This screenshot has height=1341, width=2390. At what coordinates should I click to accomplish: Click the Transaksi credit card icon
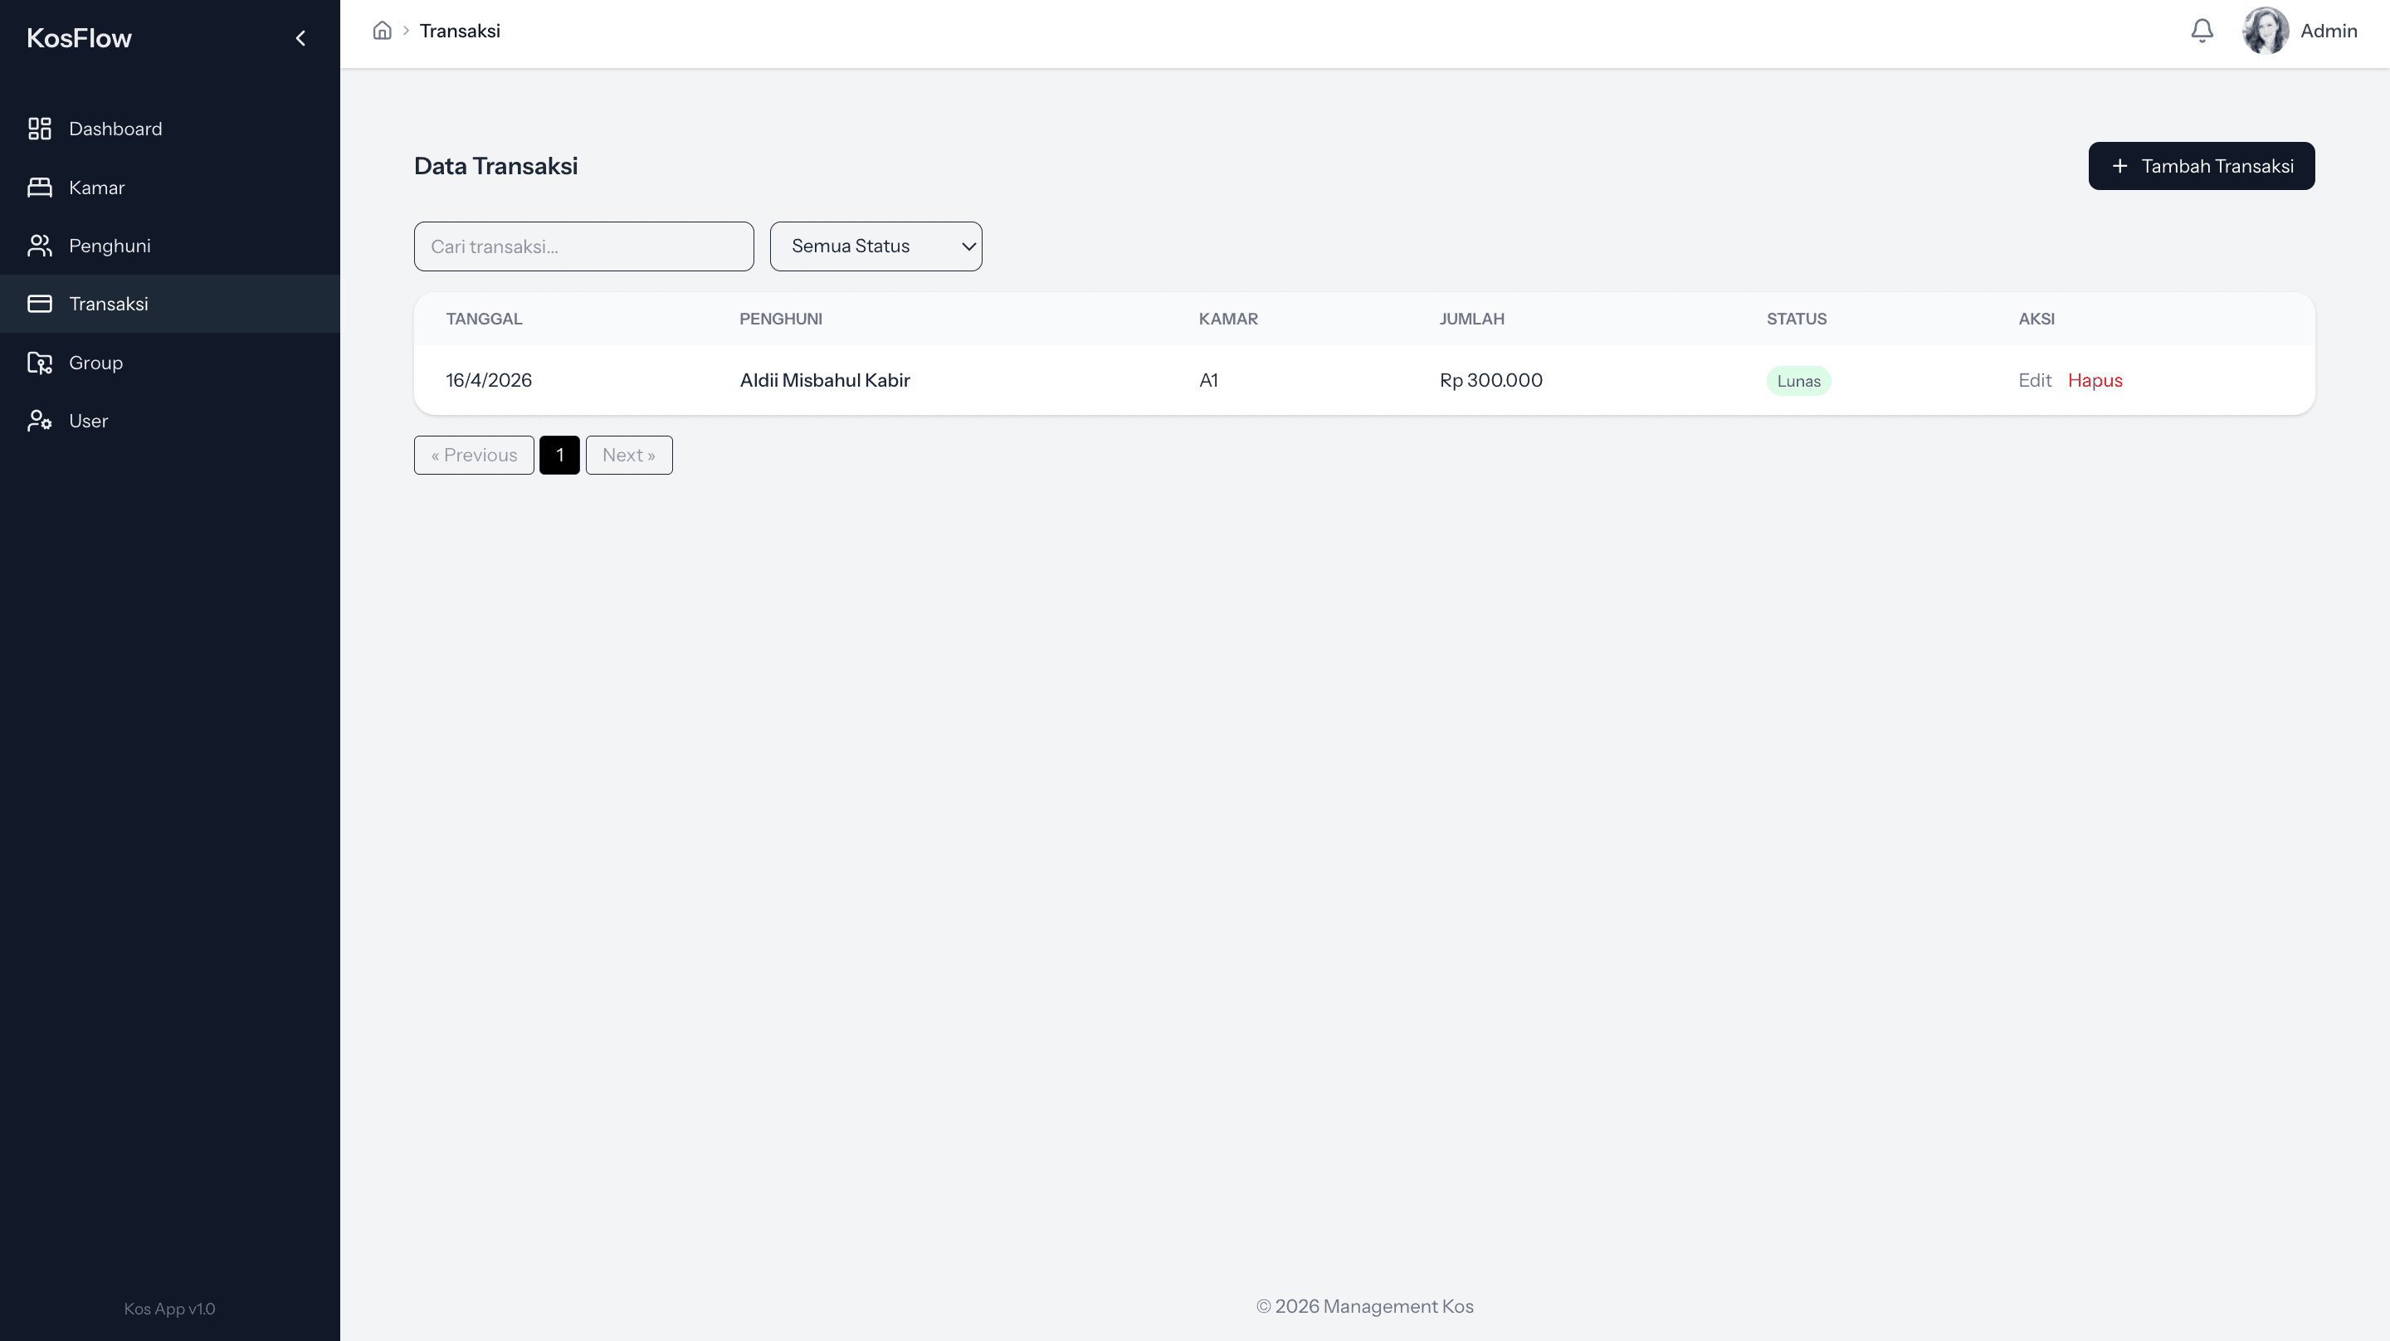(39, 304)
